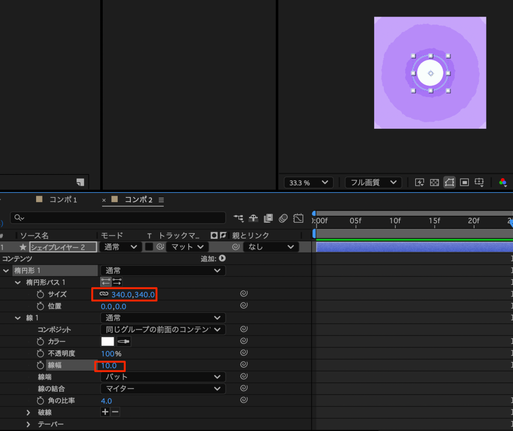Click the fast previews icon

pyautogui.click(x=420, y=183)
